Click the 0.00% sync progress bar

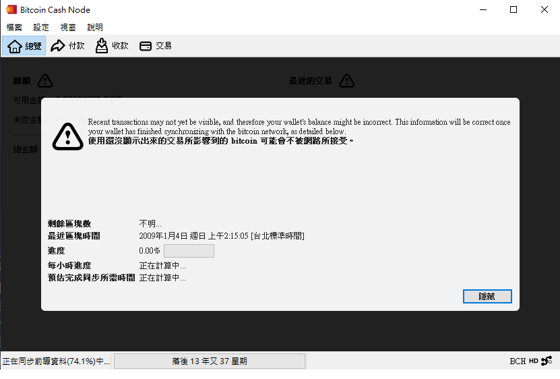pyautogui.click(x=189, y=251)
